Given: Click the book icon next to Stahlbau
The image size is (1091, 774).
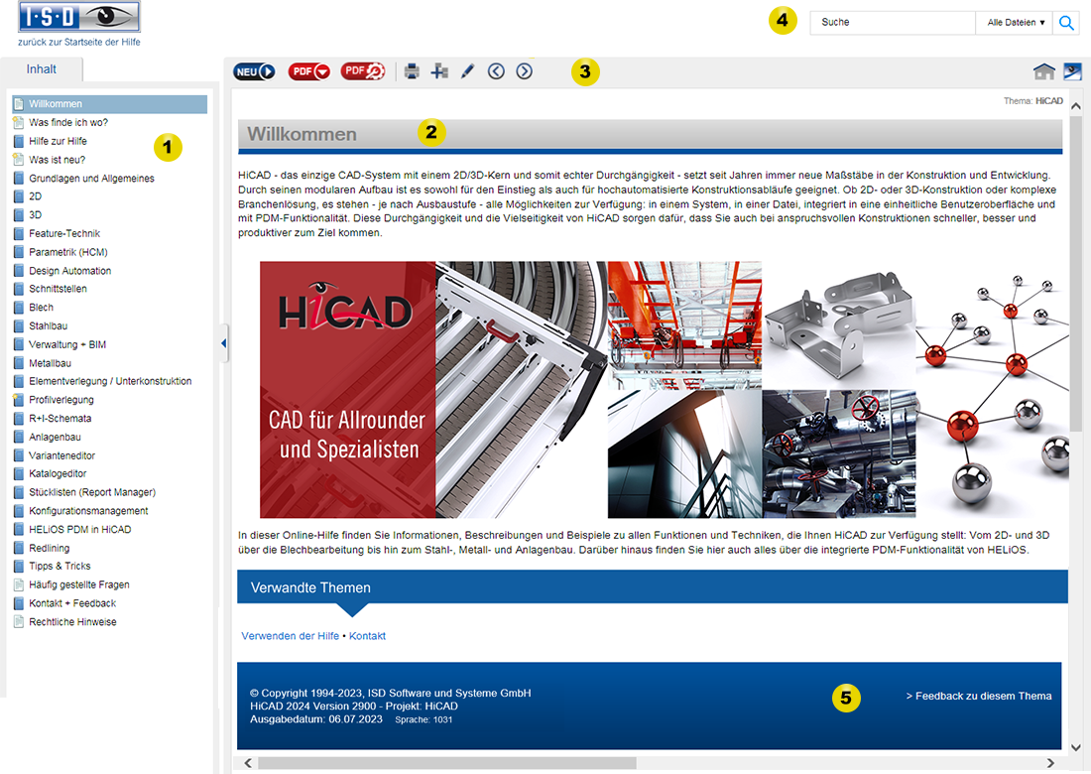Looking at the screenshot, I should pos(19,325).
